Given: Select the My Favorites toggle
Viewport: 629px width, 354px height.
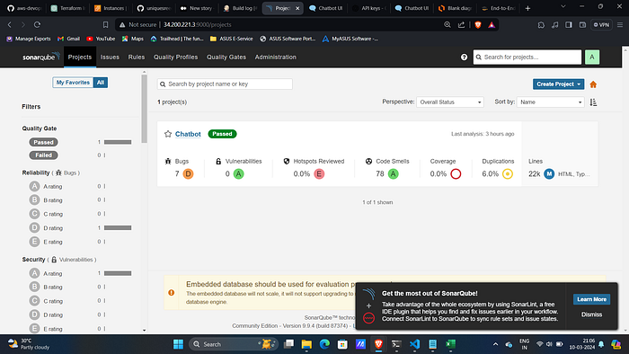Looking at the screenshot, I should click(73, 83).
